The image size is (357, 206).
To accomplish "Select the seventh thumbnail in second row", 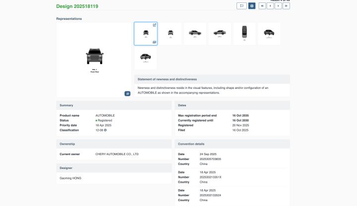I will (145, 58).
